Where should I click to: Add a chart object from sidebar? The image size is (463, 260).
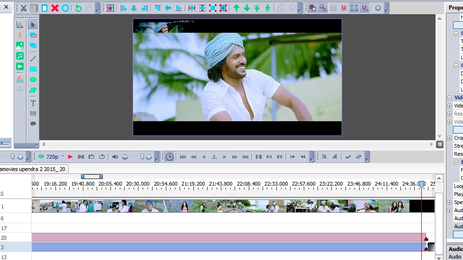click(20, 25)
